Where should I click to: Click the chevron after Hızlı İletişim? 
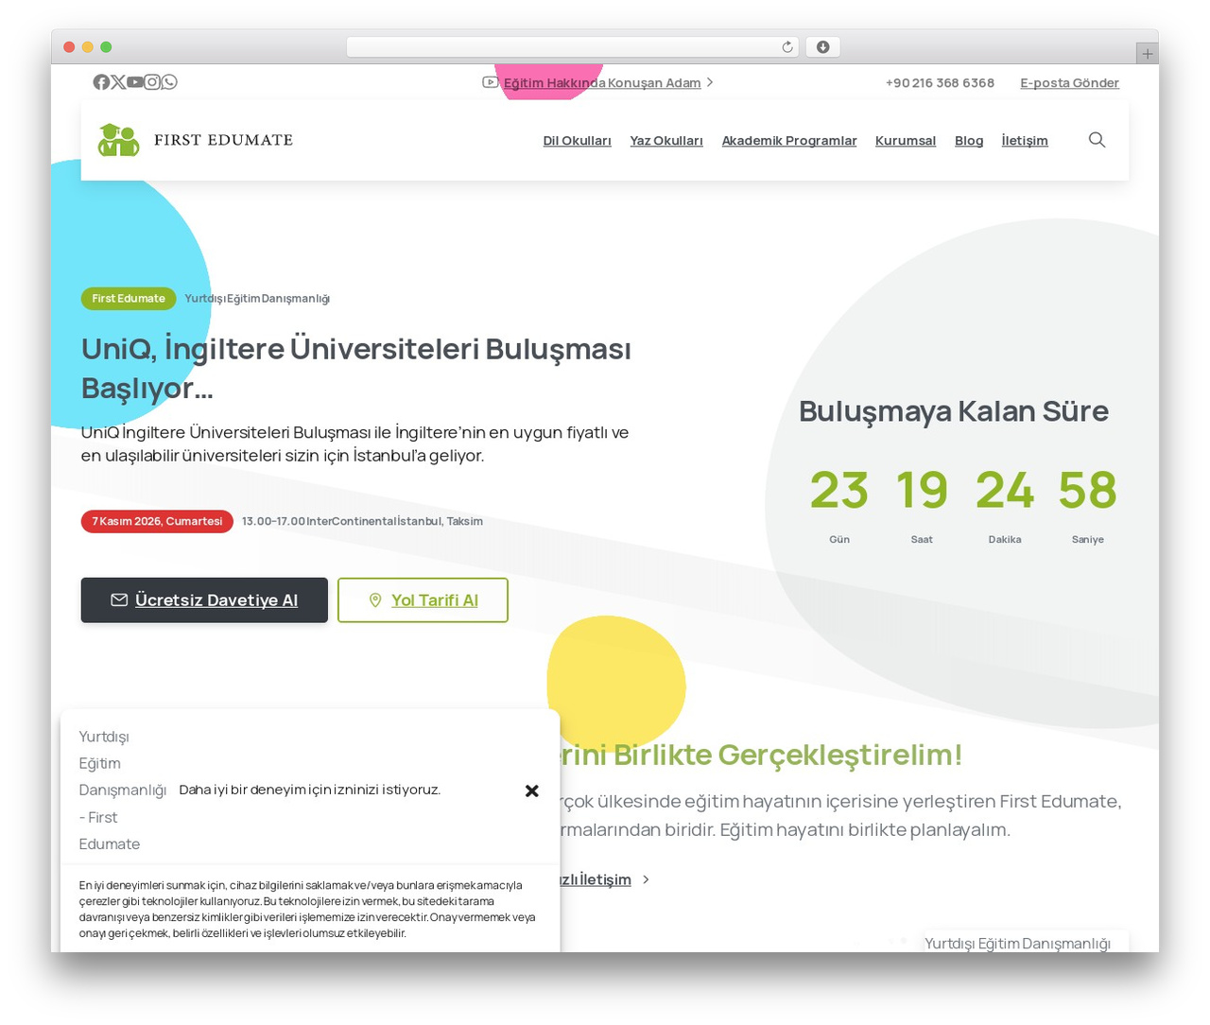[x=646, y=880]
